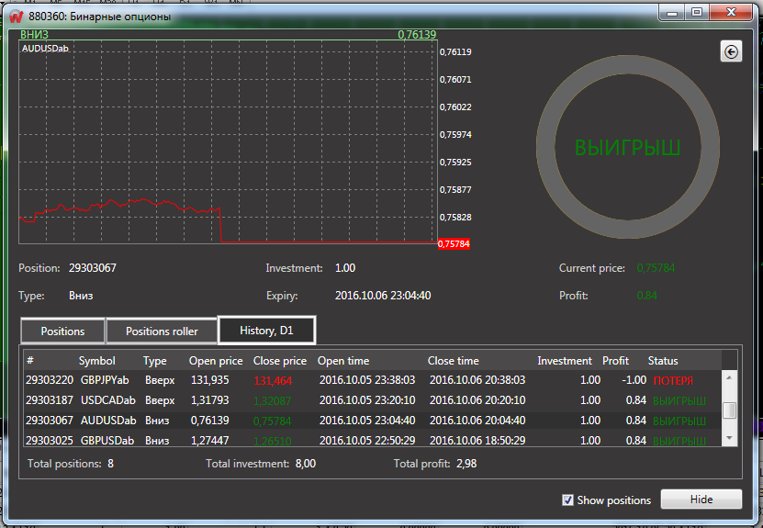The height and width of the screenshot is (528, 763).
Task: Click the back arrow icon near the chart
Action: [731, 52]
